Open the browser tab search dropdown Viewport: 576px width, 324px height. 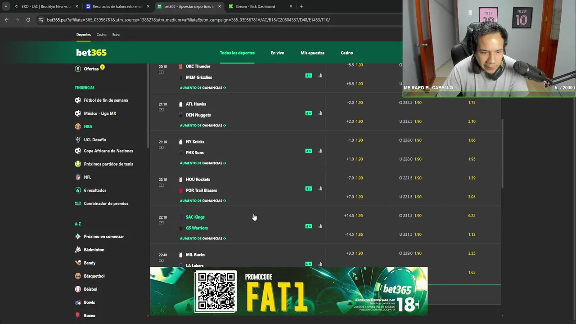point(6,6)
